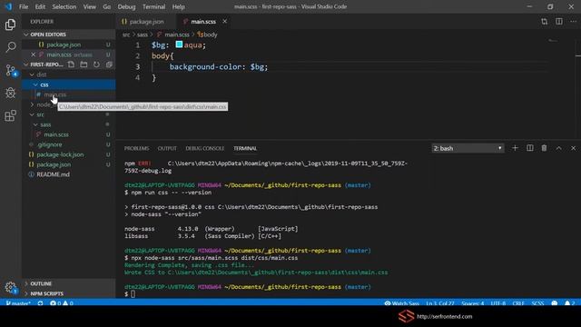Click the synchronize changes icon in status bar

[x=40, y=303]
